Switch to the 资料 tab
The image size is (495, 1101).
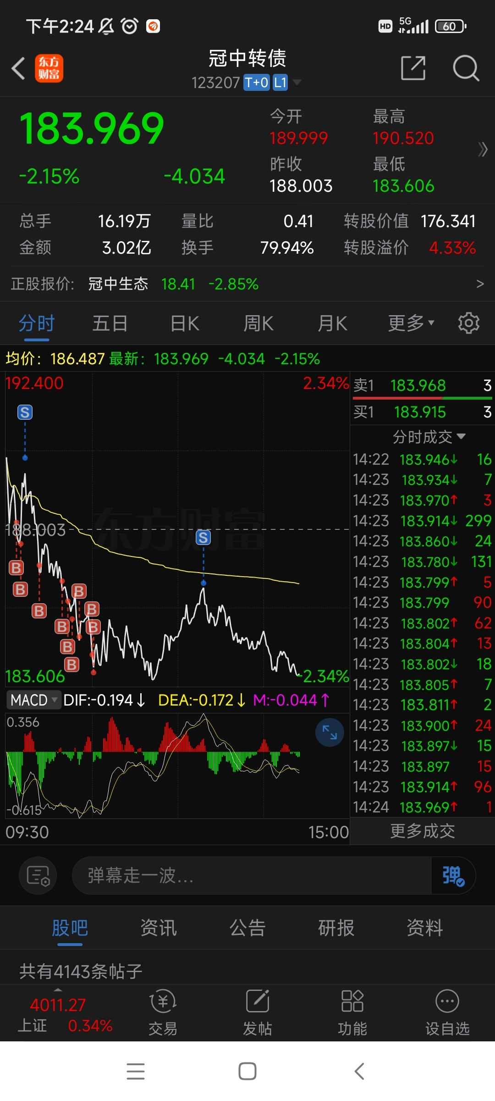tap(425, 928)
